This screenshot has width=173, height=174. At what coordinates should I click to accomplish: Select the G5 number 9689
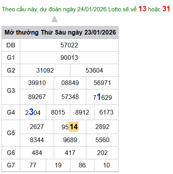tap(70, 140)
